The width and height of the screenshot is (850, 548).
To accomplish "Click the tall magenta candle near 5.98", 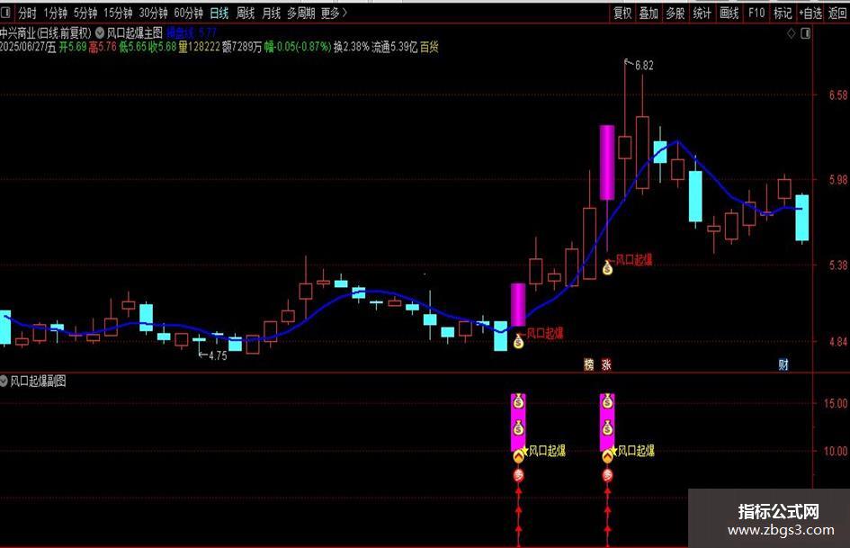I will [x=607, y=163].
